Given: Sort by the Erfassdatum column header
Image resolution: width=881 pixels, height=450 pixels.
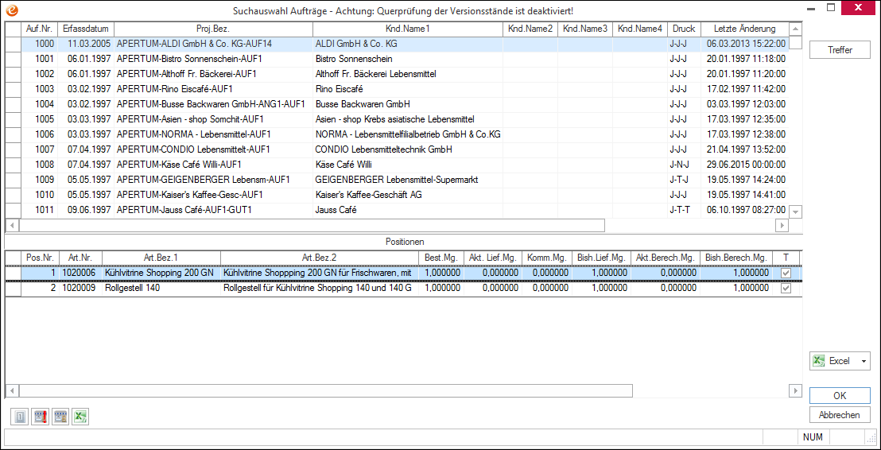Looking at the screenshot, I should 86,29.
